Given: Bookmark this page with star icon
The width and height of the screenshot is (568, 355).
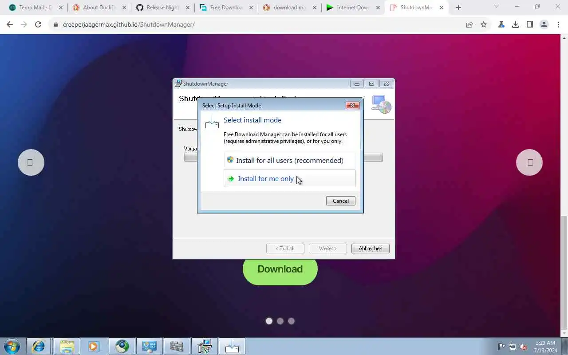Looking at the screenshot, I should (484, 25).
